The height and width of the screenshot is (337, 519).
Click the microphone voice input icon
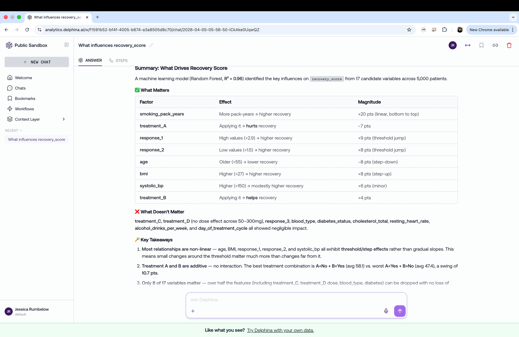coord(386,311)
